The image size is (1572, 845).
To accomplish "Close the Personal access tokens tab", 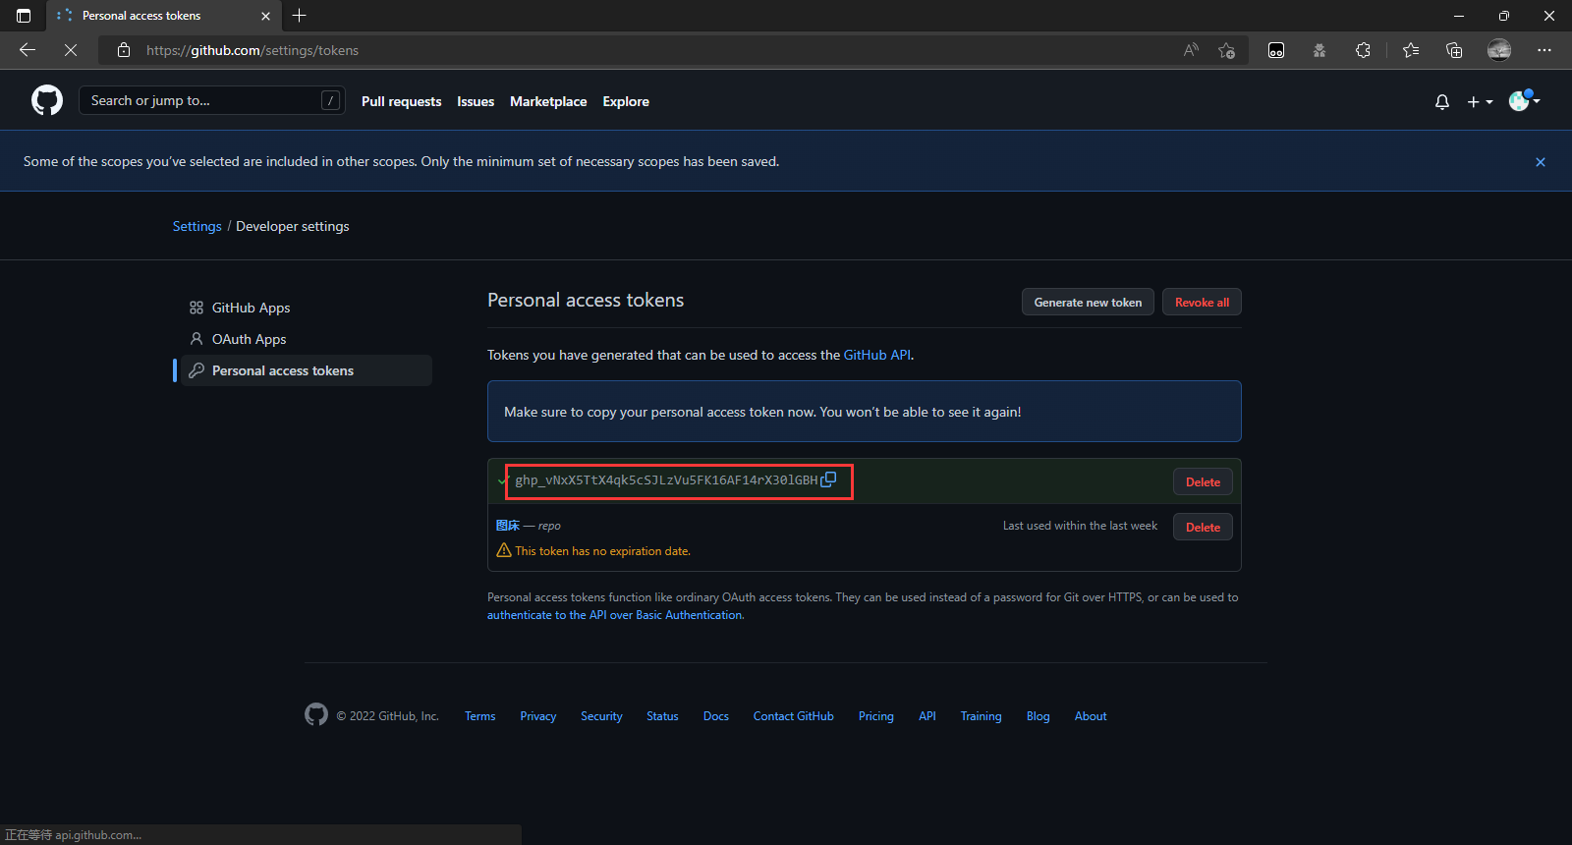I will [265, 16].
